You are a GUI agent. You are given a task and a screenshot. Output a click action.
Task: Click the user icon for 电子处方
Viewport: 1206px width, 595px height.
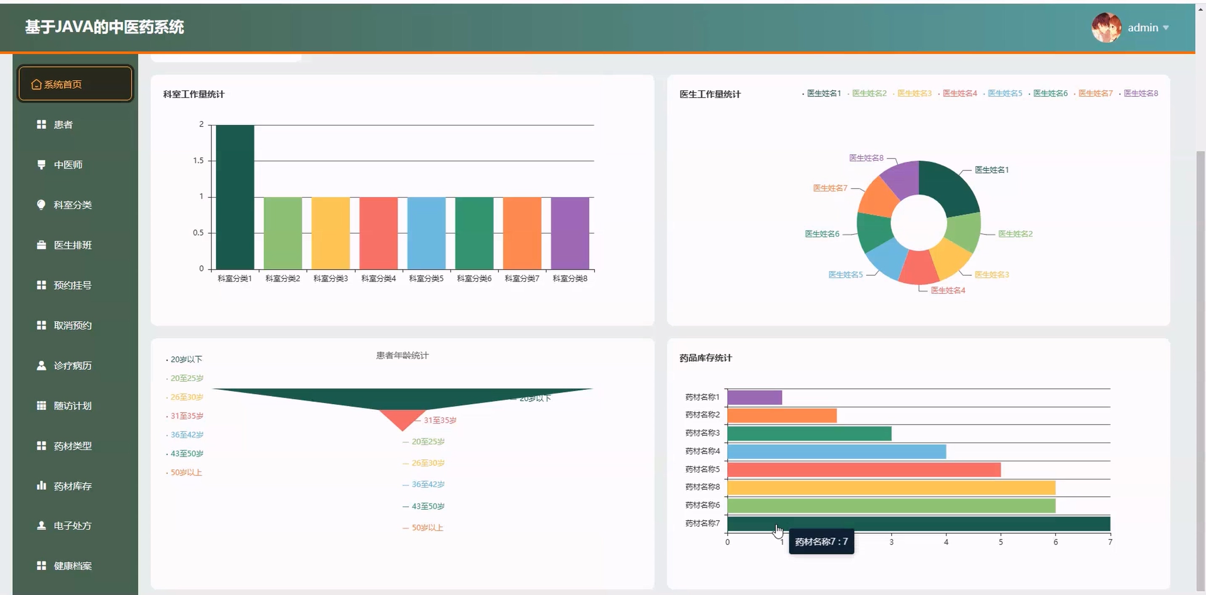[x=41, y=525]
